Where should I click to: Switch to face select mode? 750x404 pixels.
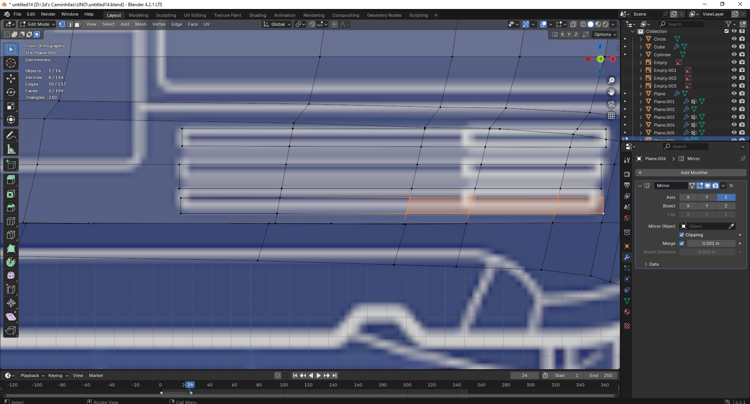[77, 24]
